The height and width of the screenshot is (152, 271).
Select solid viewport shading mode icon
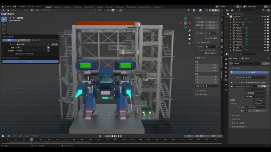[213, 10]
